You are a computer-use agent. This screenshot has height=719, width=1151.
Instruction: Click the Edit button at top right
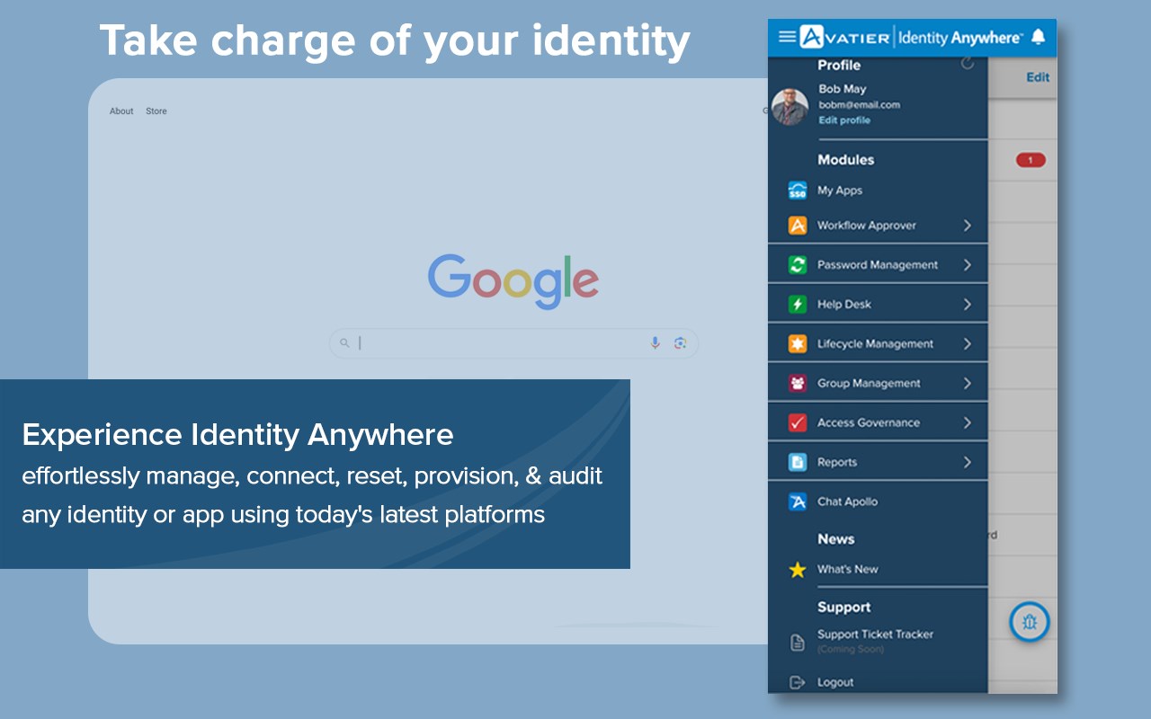click(x=1038, y=77)
